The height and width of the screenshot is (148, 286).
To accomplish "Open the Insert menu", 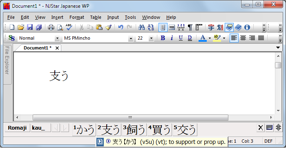I will tap(57, 17).
